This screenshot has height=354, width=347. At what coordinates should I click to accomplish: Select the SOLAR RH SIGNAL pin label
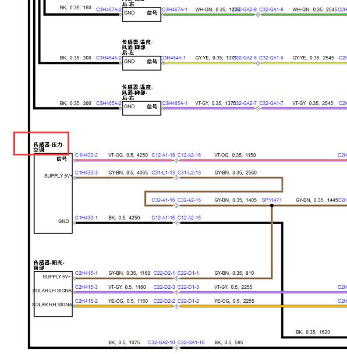coord(53,305)
